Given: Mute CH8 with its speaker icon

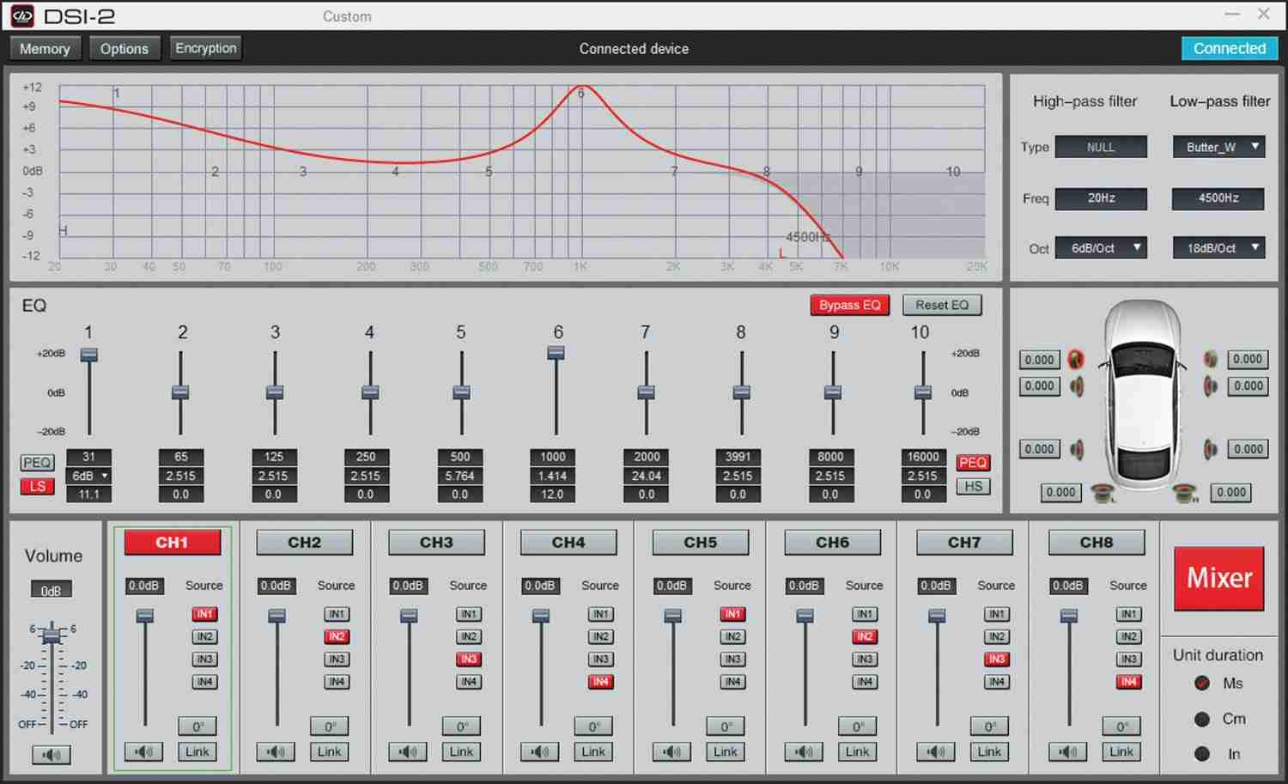Looking at the screenshot, I should point(1068,752).
